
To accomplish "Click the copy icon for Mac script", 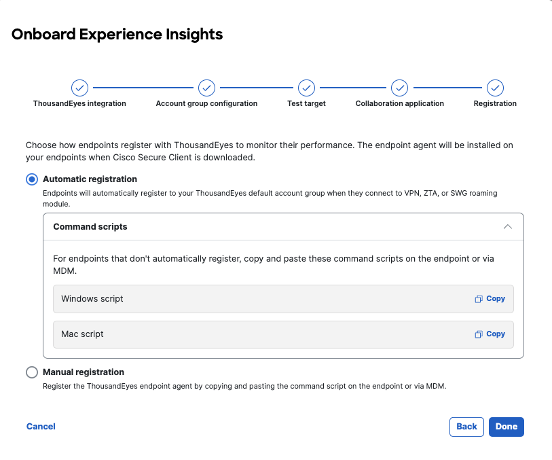I will [x=479, y=334].
